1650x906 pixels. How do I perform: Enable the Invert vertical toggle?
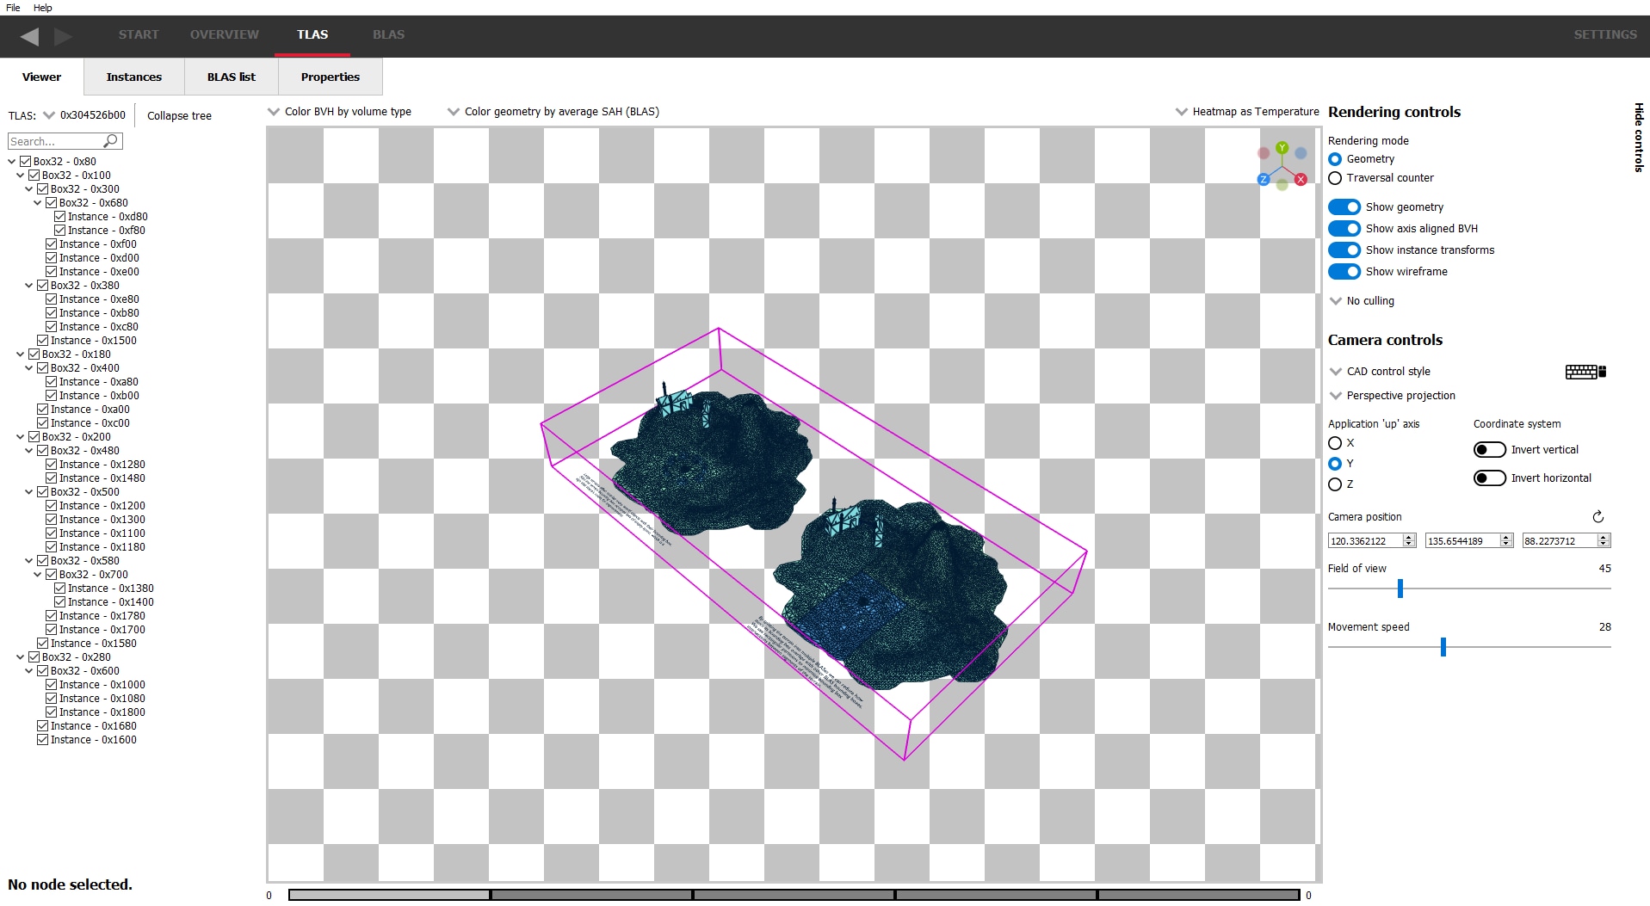pyautogui.click(x=1489, y=449)
